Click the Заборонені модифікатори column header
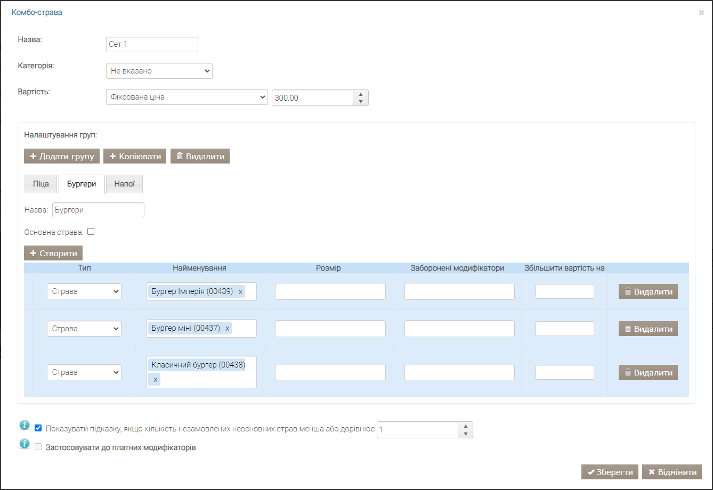Viewport: 713px width, 490px height. tap(457, 268)
